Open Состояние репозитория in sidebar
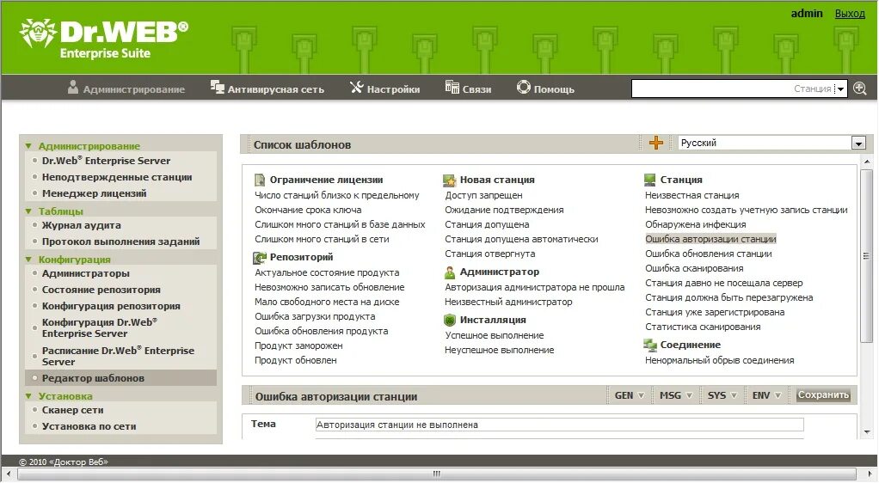The image size is (879, 483). (101, 290)
